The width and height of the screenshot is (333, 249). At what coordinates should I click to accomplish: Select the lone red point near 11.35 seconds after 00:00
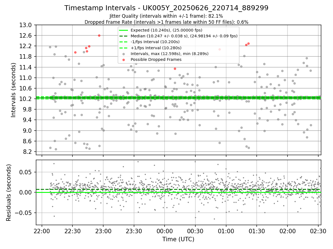(x=175, y=69)
